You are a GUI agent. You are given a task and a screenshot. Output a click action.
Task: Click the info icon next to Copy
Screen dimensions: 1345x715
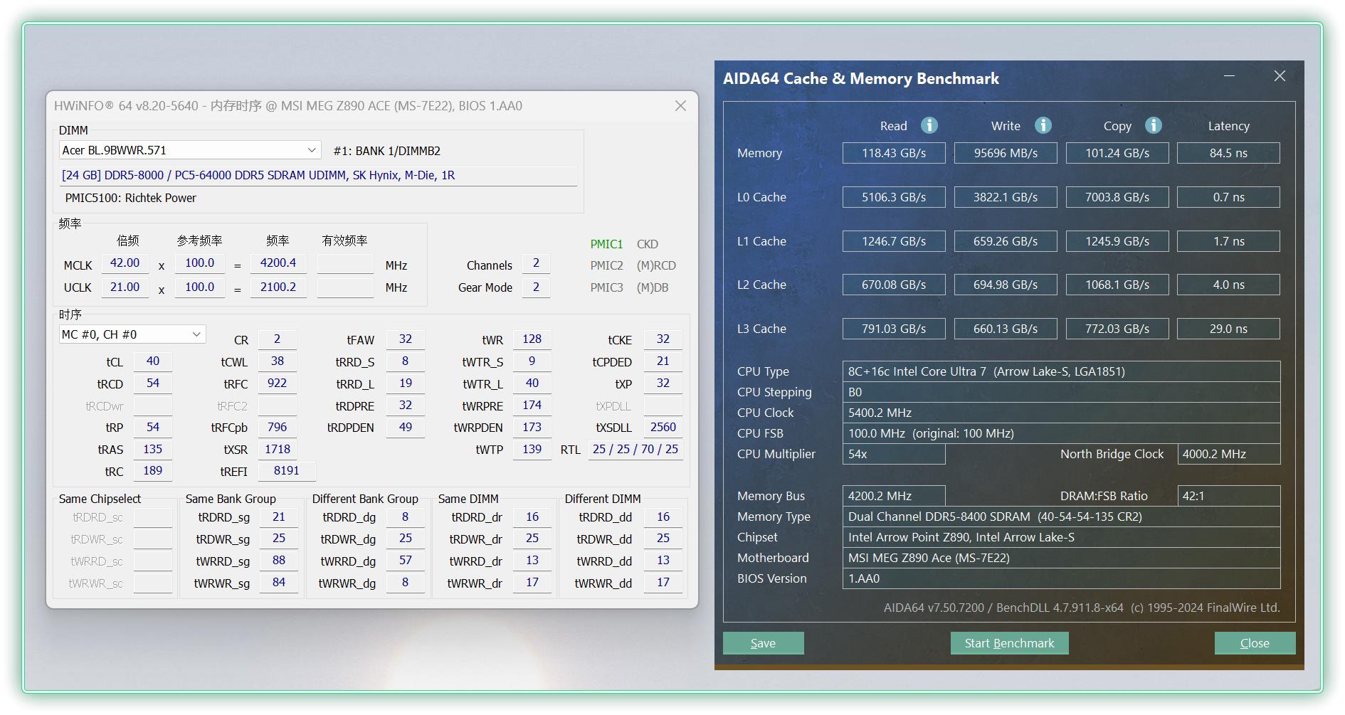1154,125
